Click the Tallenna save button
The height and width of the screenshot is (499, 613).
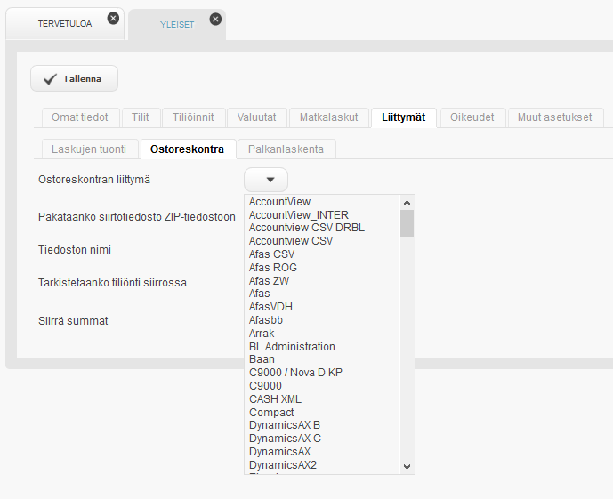(74, 78)
